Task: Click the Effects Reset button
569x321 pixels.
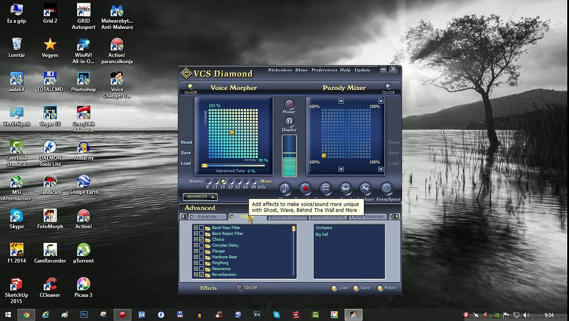Action: [387, 288]
